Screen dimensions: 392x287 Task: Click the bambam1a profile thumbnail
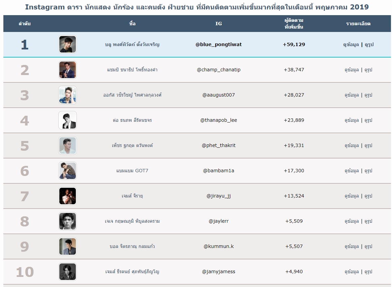pos(67,171)
